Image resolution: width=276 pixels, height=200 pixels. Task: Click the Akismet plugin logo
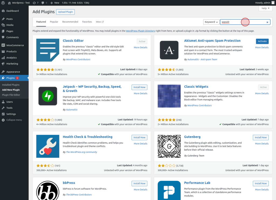(169, 50)
